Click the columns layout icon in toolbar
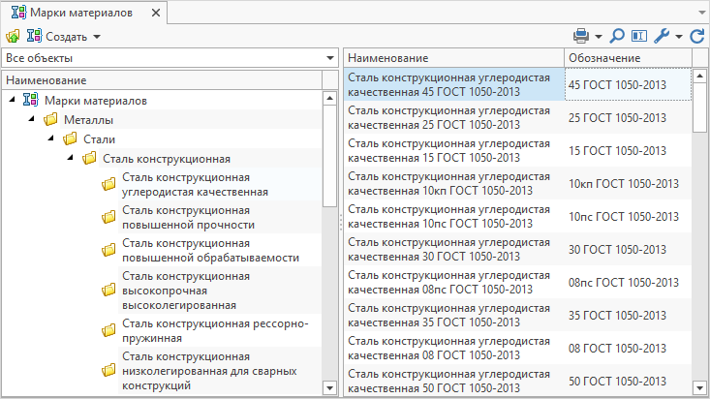710x399 pixels. (x=639, y=36)
